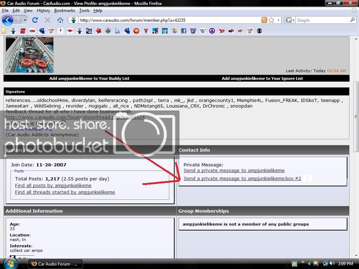Open the Yahoo bookmark icon

tap(222, 31)
